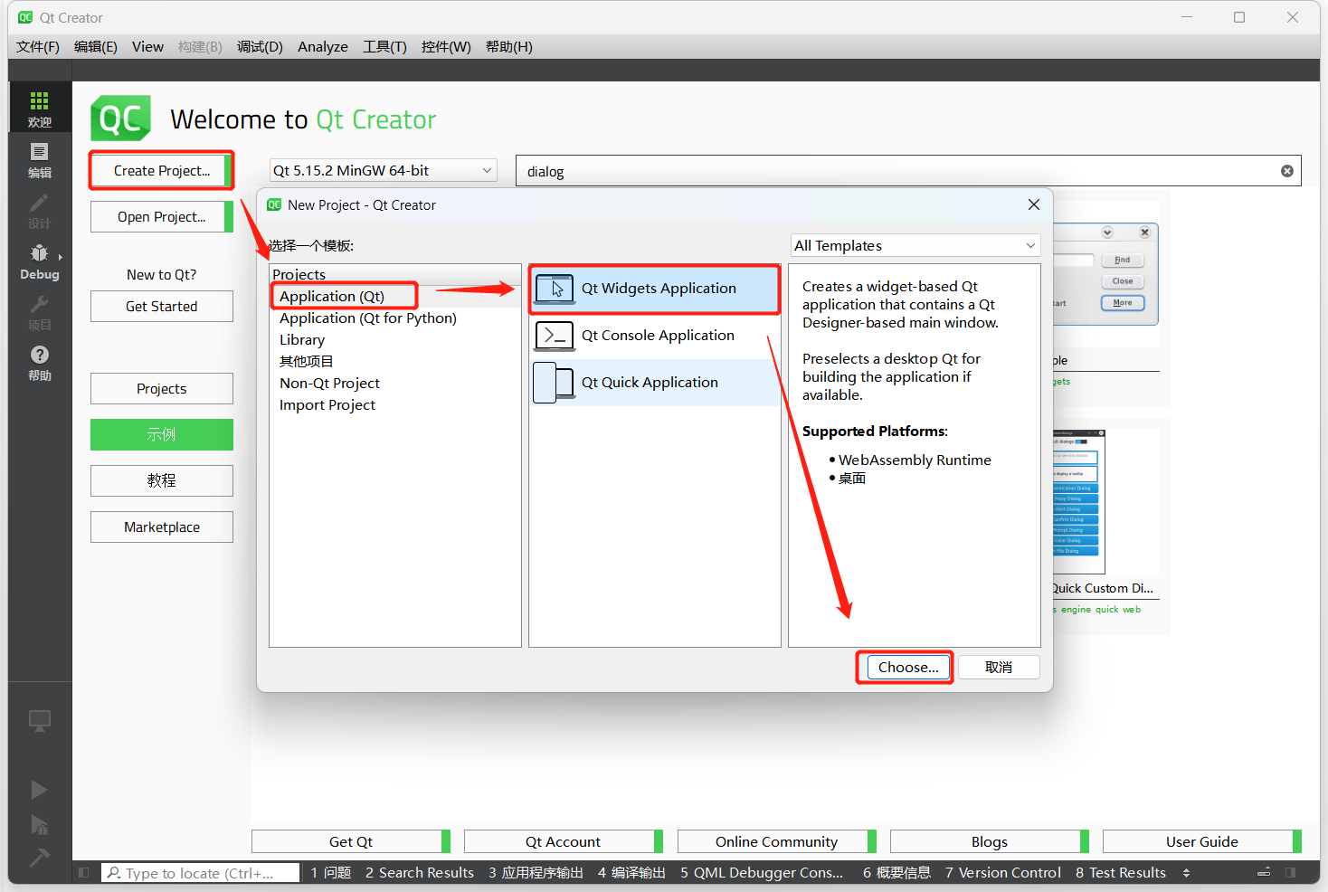
Task: Click the Qt Creator QC logo
Action: point(120,119)
